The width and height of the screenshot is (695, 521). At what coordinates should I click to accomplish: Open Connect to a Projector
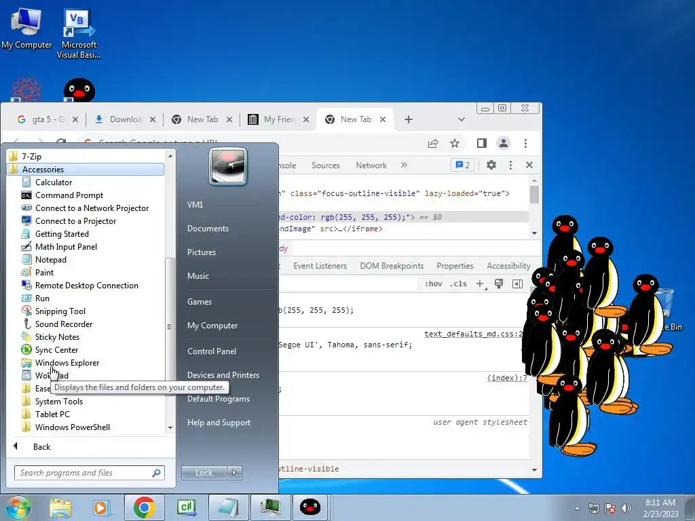coord(75,220)
